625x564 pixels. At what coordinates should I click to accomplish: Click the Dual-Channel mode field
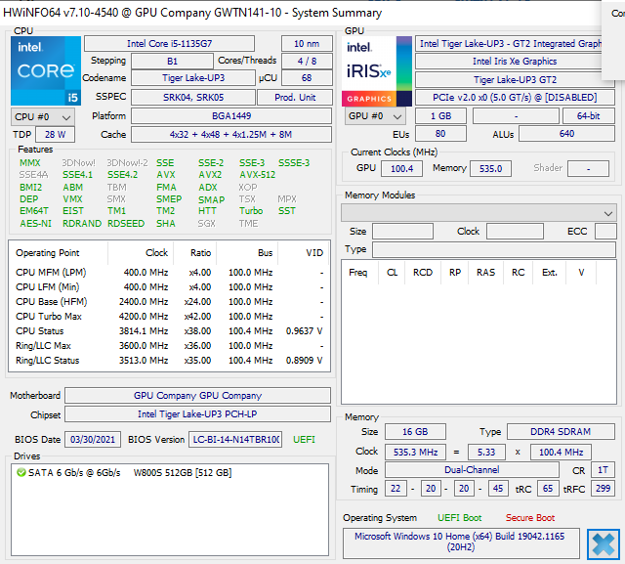(472, 470)
